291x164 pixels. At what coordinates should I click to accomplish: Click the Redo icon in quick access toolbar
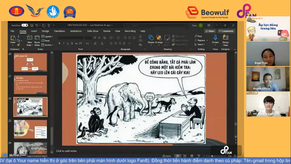43,25
